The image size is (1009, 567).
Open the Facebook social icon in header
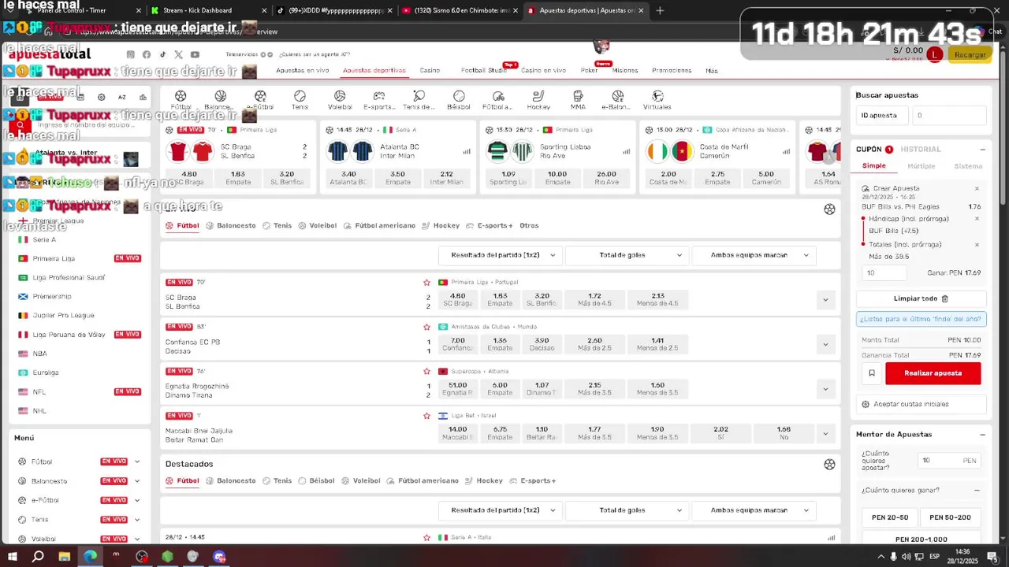[147, 54]
